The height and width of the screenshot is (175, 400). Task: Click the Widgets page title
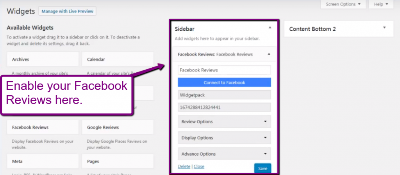point(21,11)
